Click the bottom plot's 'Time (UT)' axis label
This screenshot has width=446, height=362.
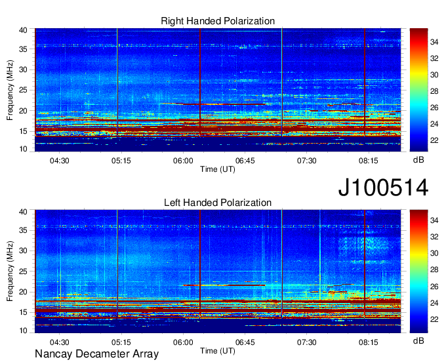(x=218, y=351)
